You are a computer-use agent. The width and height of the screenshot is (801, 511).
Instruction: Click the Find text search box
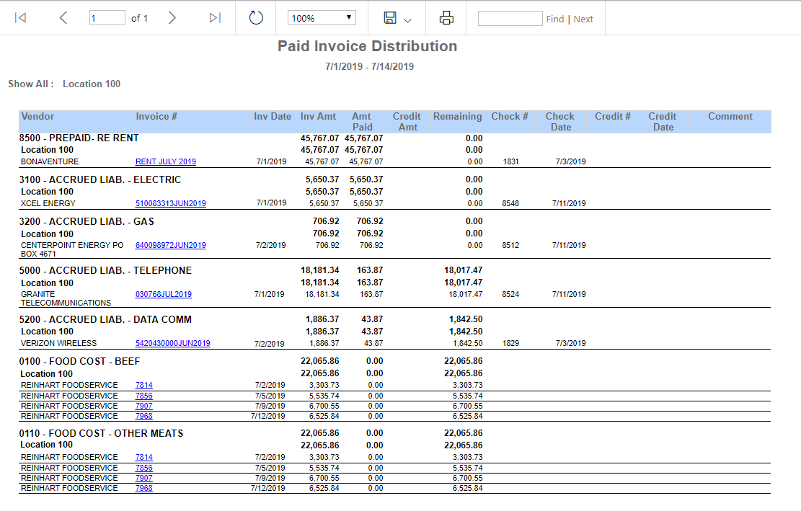(x=510, y=18)
